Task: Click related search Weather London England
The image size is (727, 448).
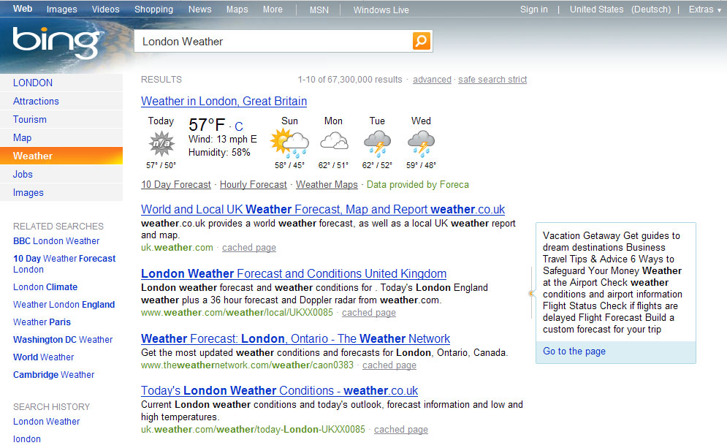Action: (64, 305)
